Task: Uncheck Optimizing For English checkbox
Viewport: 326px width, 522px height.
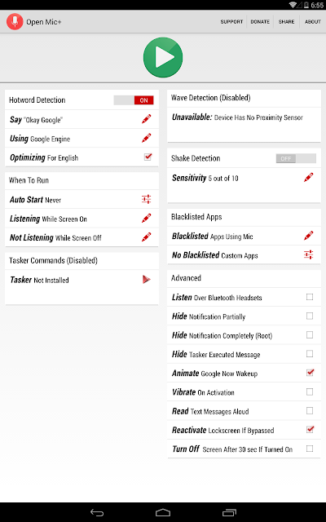Action: [x=148, y=157]
